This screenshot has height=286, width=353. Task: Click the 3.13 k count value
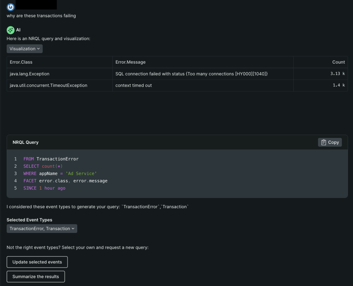coord(337,74)
